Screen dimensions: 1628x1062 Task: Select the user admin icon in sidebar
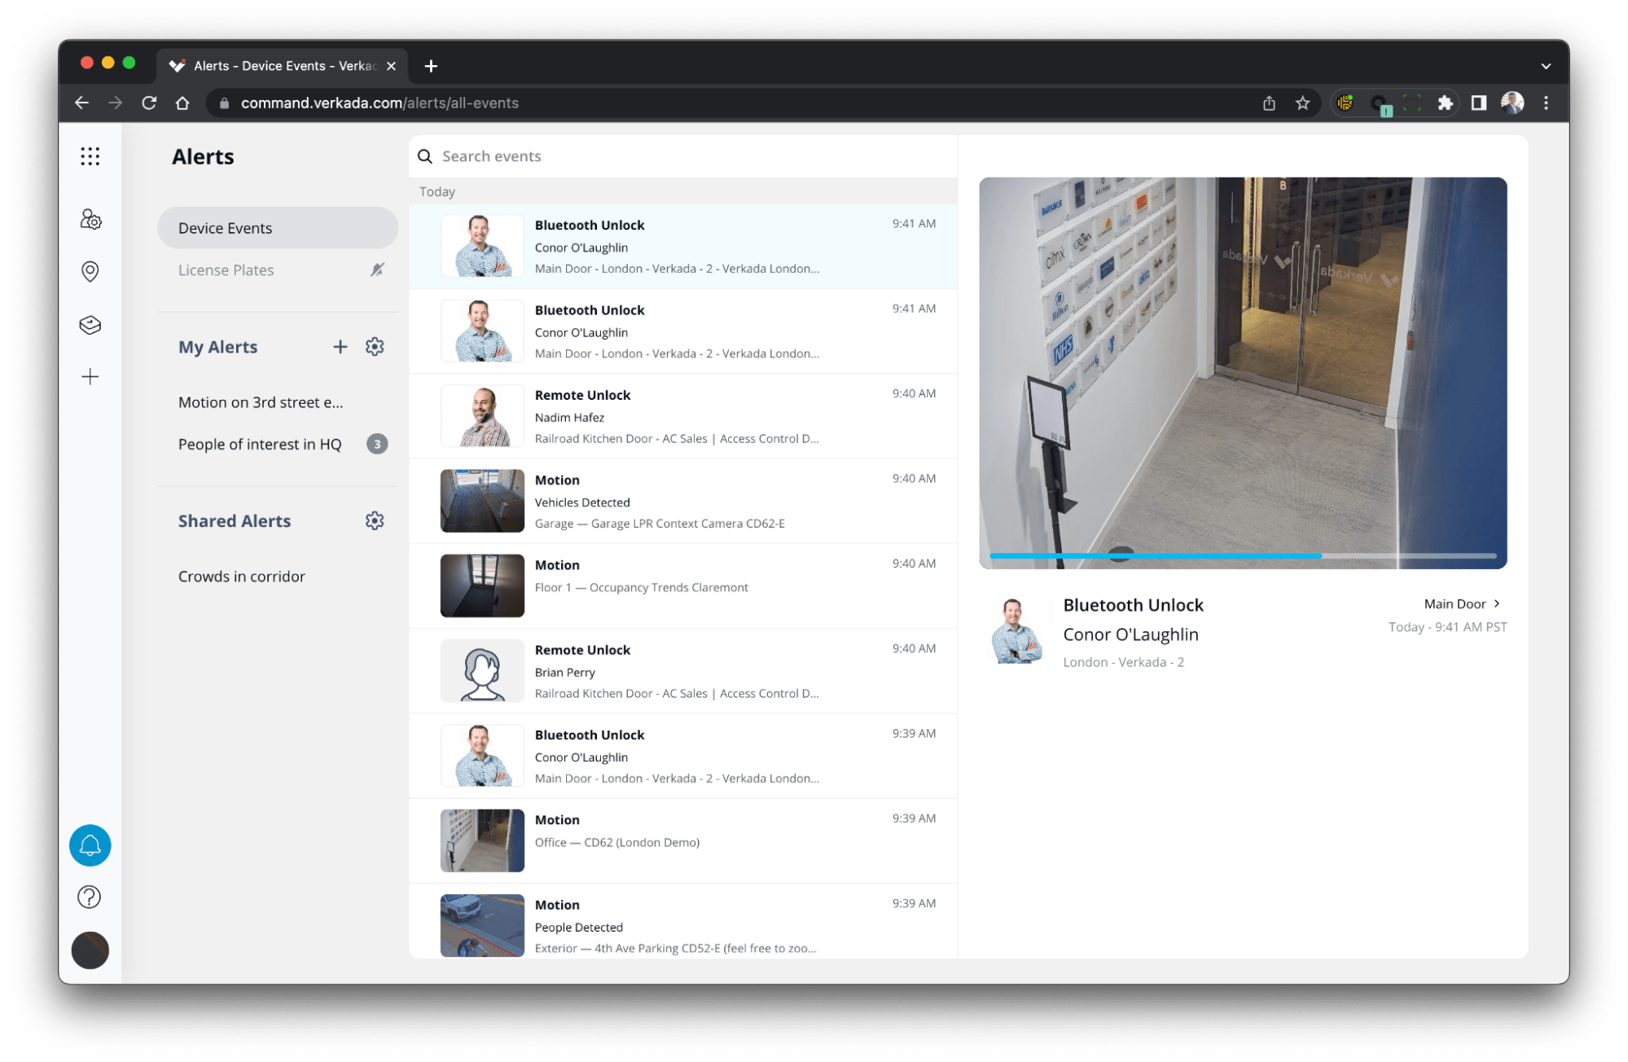(90, 220)
